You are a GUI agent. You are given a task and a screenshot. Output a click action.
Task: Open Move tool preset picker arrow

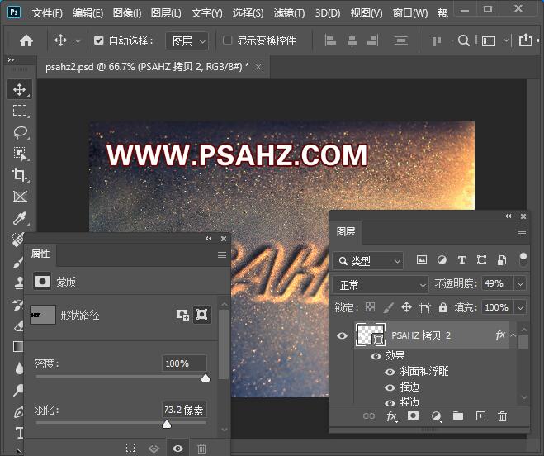[78, 41]
